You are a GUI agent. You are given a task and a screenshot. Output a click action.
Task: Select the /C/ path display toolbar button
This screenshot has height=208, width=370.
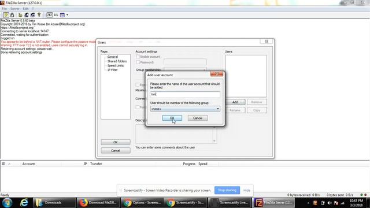(49, 15)
